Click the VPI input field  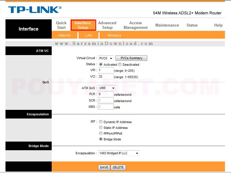click(x=105, y=70)
